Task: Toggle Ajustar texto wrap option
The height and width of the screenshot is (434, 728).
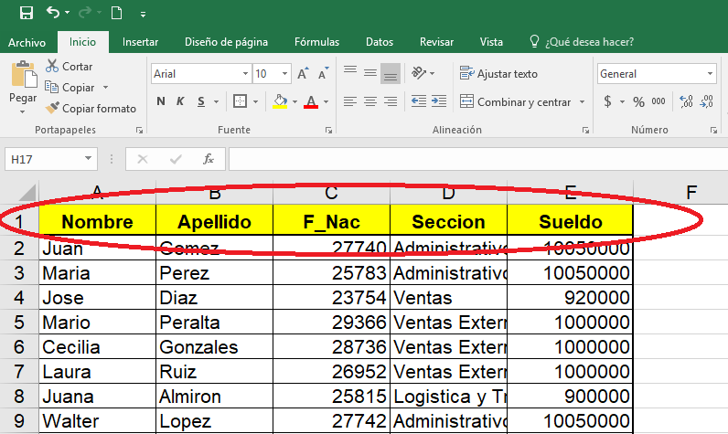Action: 498,74
